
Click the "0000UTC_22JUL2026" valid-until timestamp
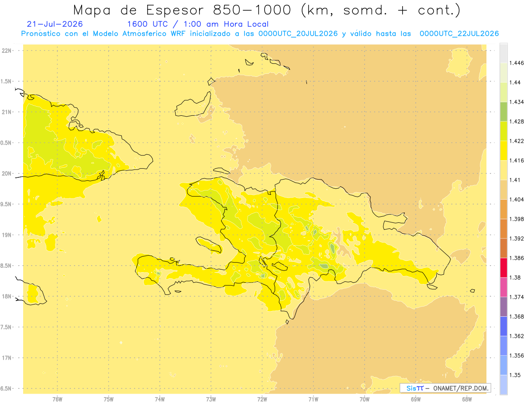coord(459,34)
